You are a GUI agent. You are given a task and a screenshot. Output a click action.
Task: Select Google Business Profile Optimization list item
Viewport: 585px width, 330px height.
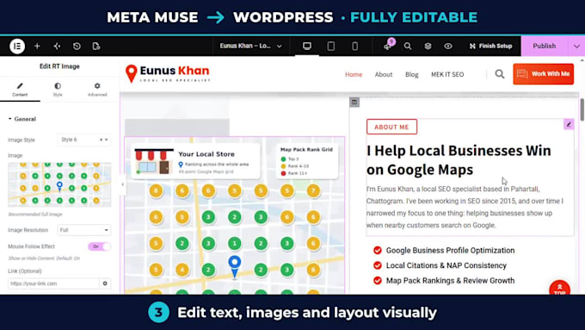pos(450,251)
